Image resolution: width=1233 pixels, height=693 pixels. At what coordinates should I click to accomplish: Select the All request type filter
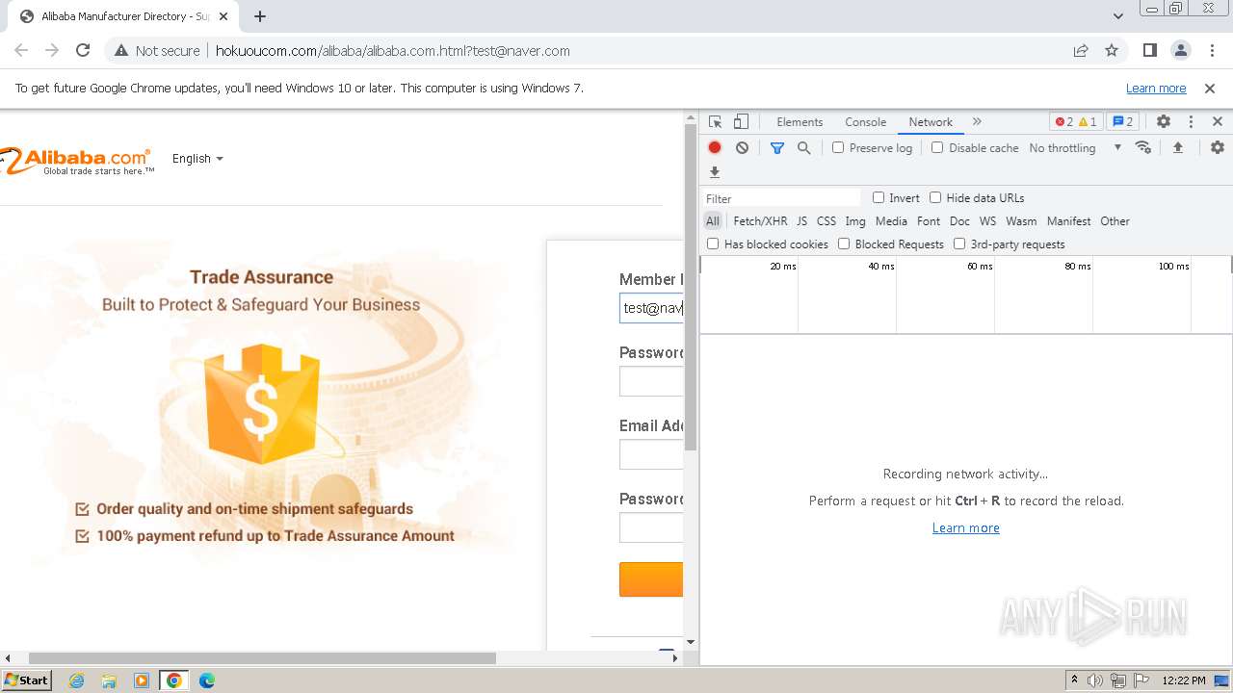point(713,221)
